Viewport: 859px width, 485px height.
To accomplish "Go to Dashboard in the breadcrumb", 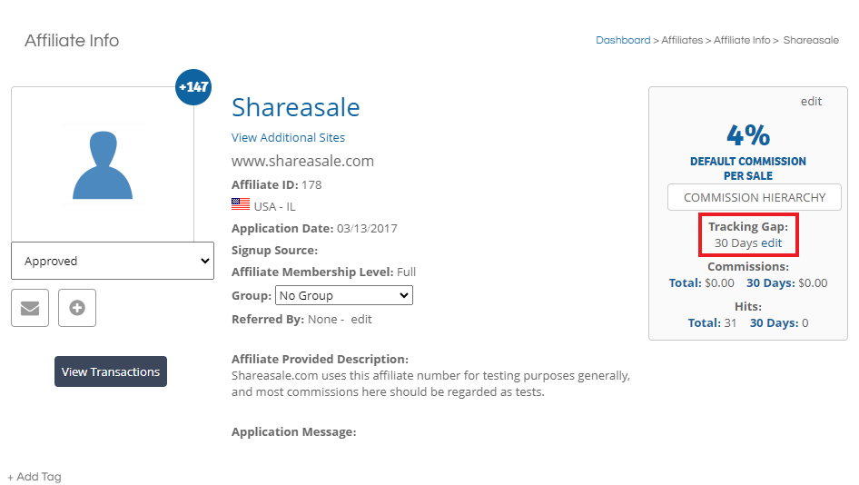I will (623, 40).
